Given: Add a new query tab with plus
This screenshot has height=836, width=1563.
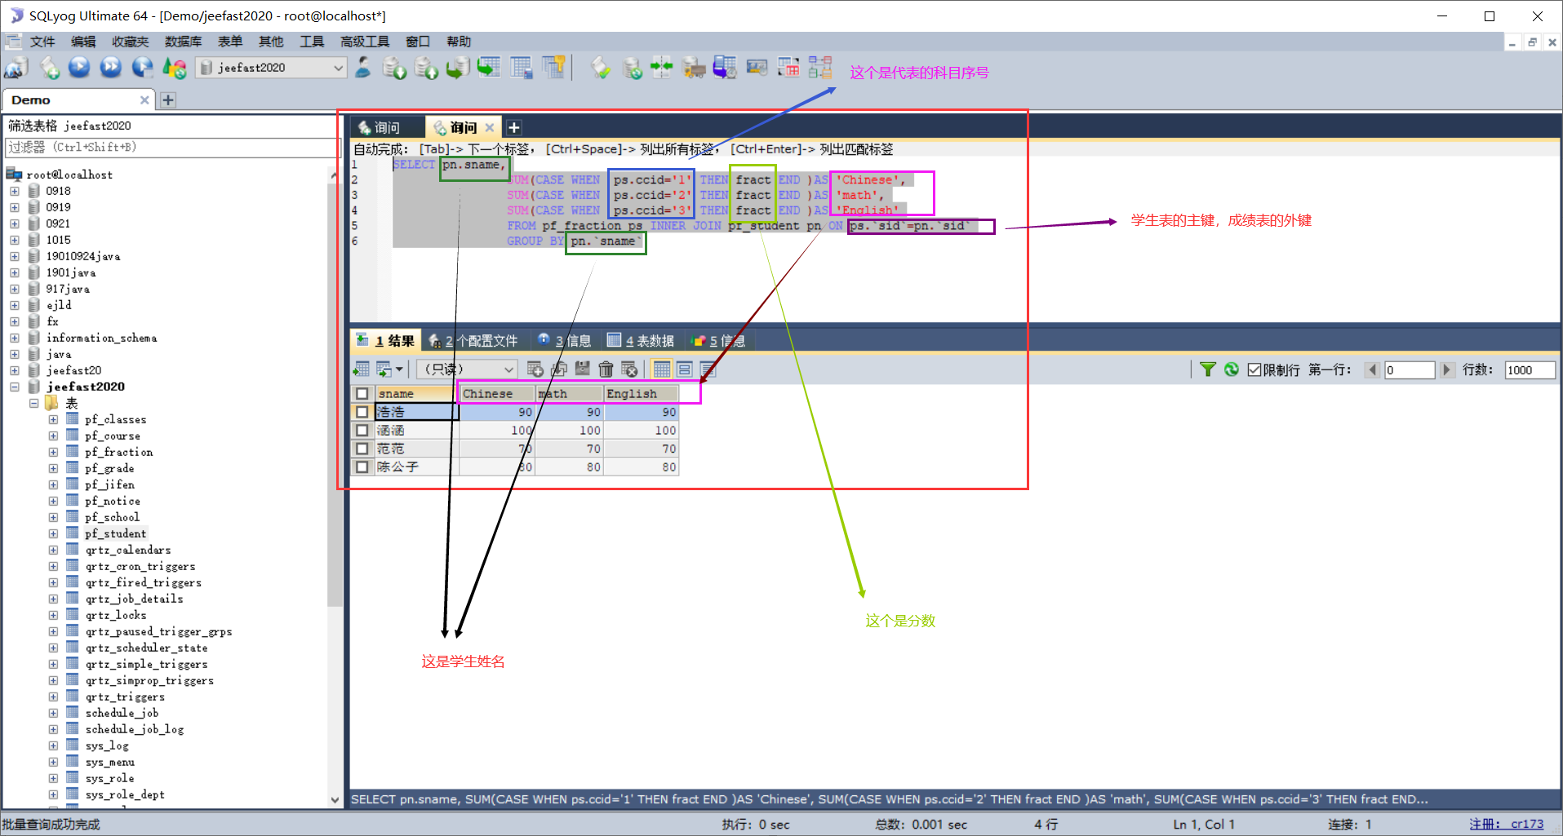Looking at the screenshot, I should (513, 127).
